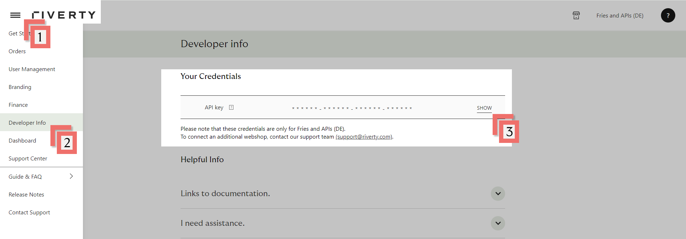Select Developer Info in sidebar

[x=27, y=123]
